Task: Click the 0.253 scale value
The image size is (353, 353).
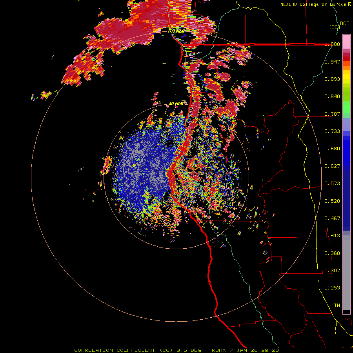Action: [x=332, y=288]
